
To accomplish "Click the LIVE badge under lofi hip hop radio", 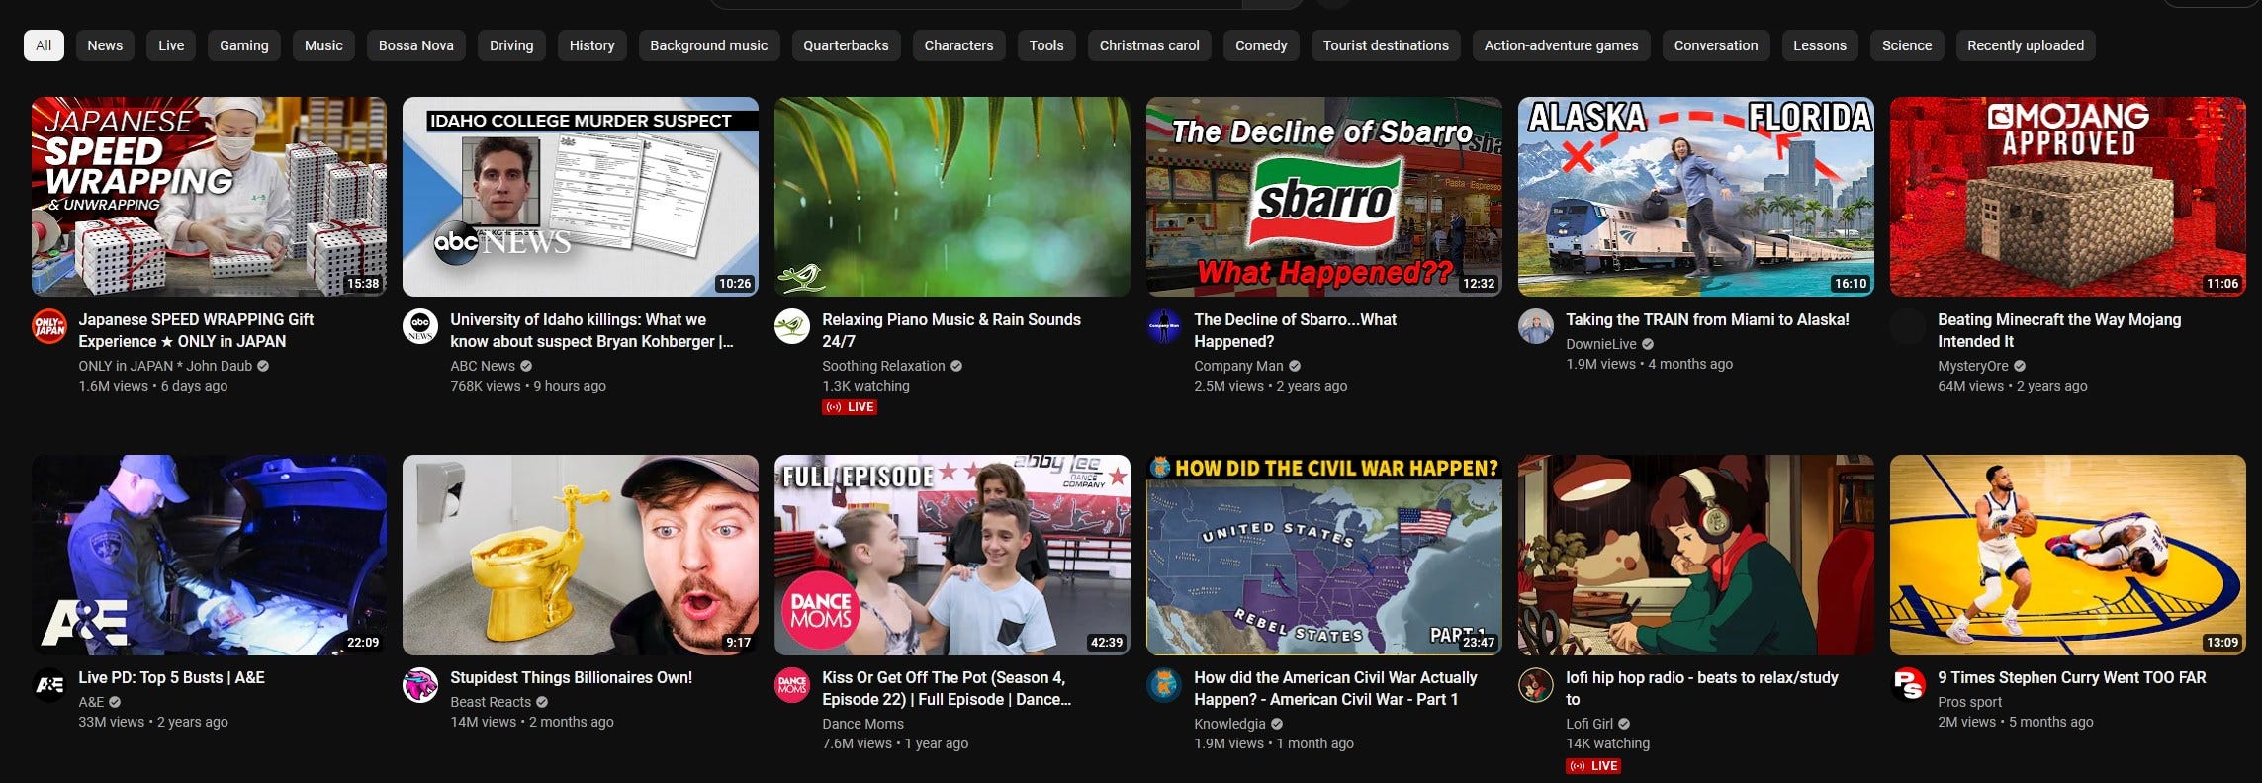I will (1593, 765).
